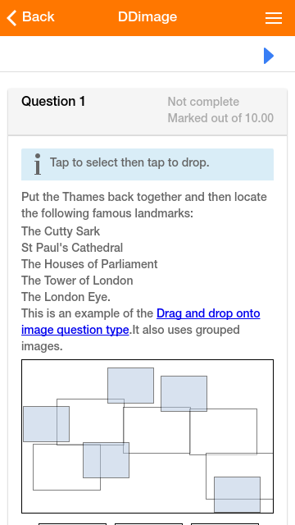Tap the outlined box right of the center box

224,431
